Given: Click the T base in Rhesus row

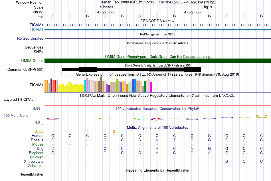Looking at the screenshot, I should (174, 140).
